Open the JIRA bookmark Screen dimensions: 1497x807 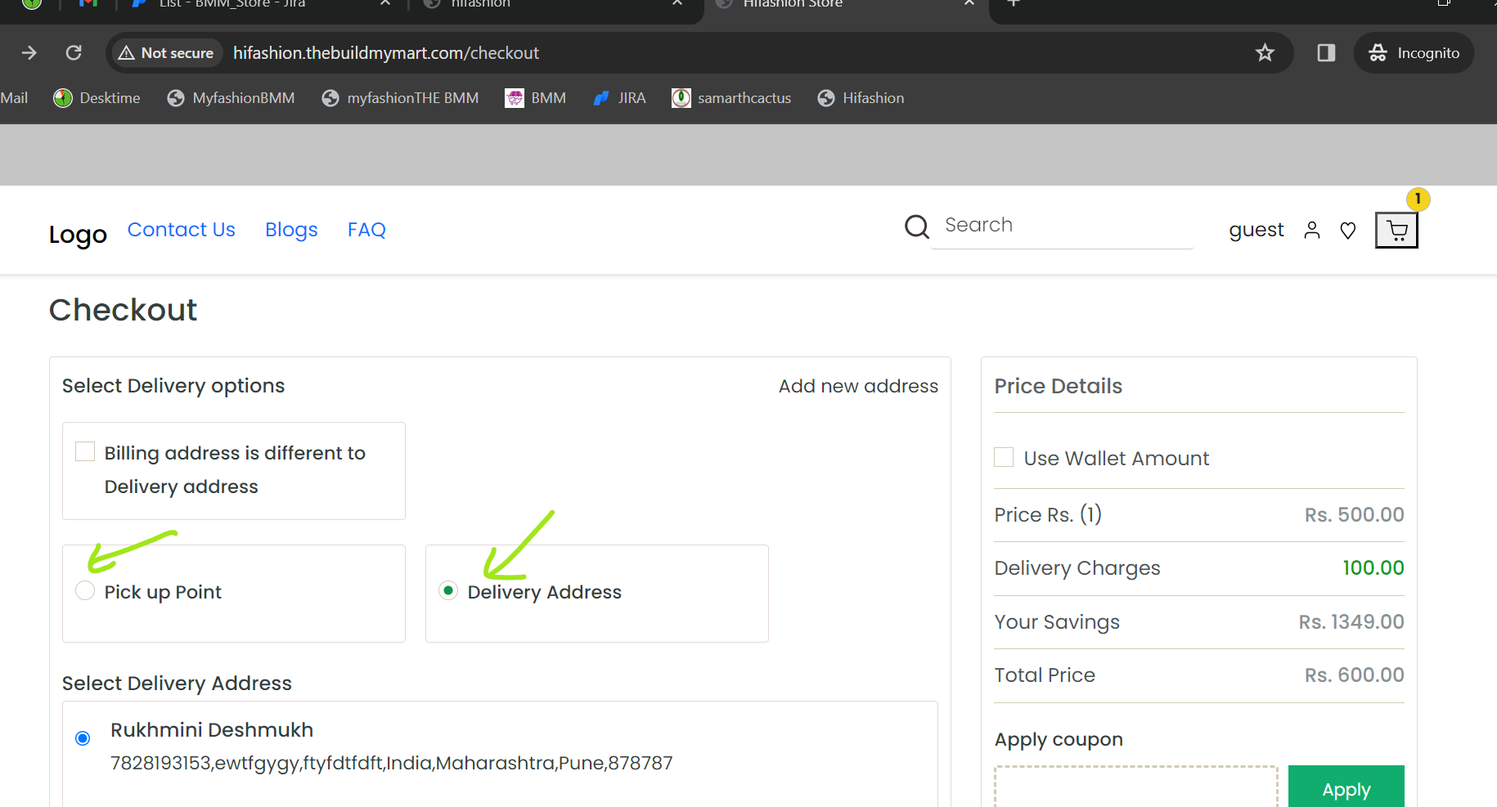point(619,98)
